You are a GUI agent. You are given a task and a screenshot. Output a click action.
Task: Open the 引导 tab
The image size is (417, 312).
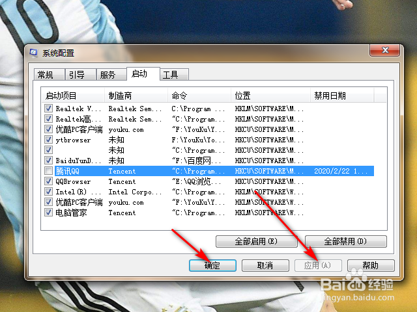81,75
